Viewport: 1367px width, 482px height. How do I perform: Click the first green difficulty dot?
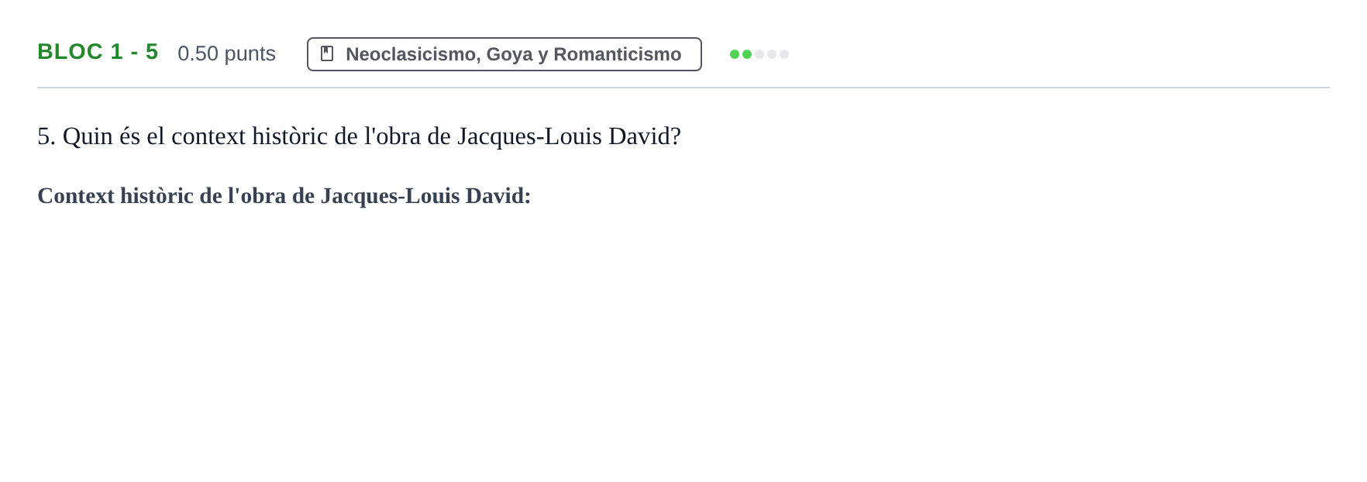[735, 54]
